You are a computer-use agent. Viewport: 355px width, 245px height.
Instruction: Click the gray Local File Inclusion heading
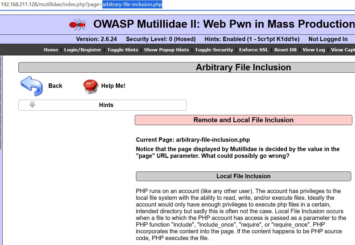(243, 176)
